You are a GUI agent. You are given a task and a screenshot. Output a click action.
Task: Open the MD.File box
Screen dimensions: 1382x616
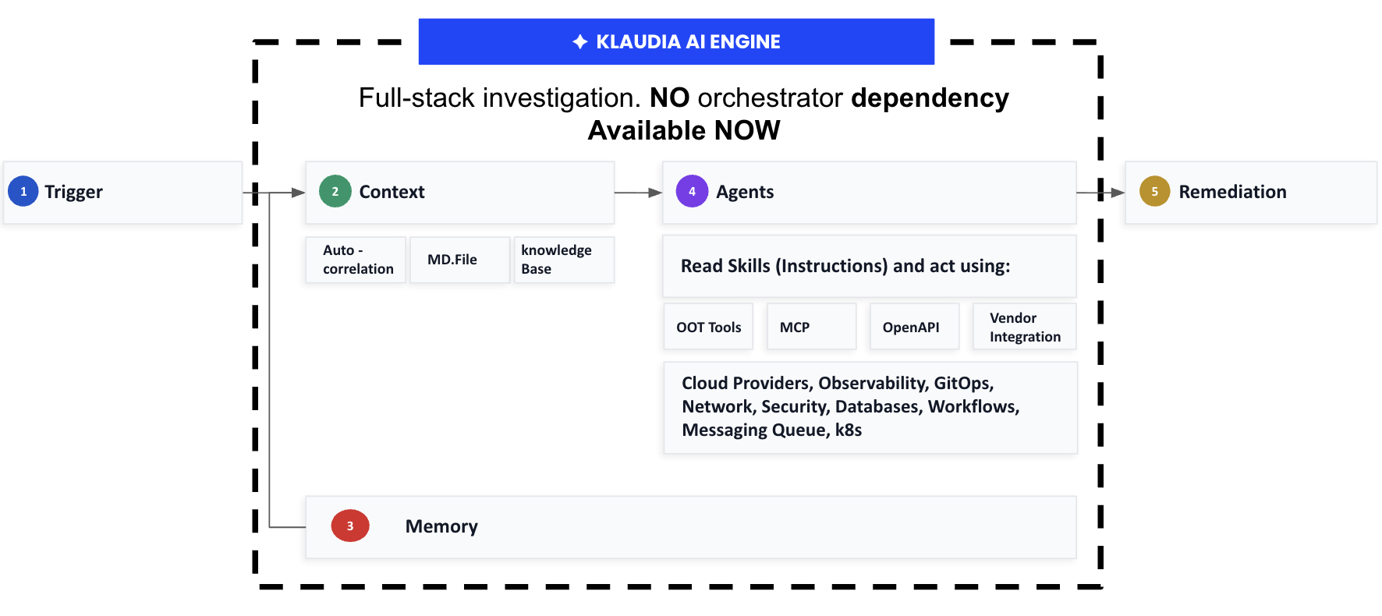(x=460, y=260)
